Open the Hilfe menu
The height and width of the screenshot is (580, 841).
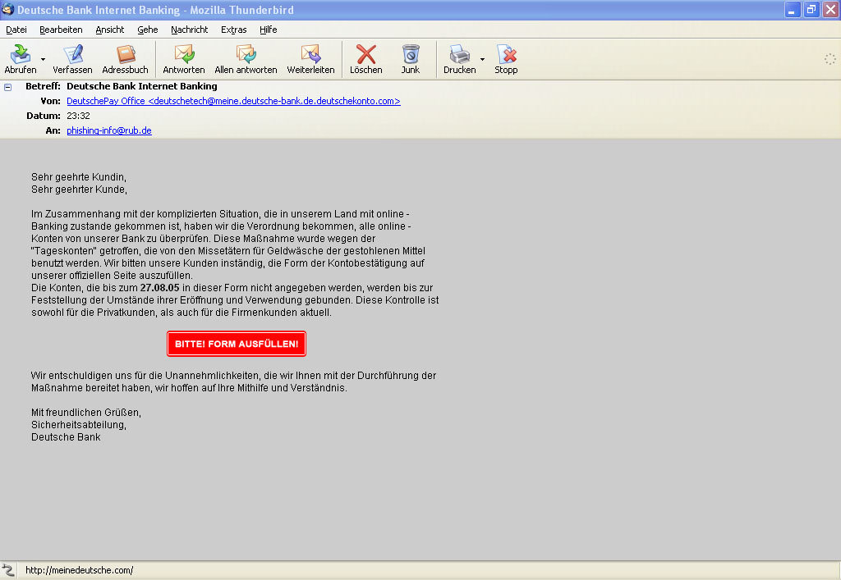[269, 30]
